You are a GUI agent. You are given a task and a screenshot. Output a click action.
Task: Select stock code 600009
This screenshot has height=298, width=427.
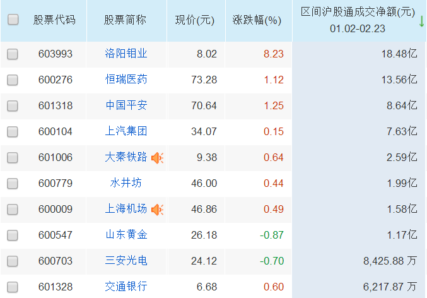pyautogui.click(x=56, y=210)
